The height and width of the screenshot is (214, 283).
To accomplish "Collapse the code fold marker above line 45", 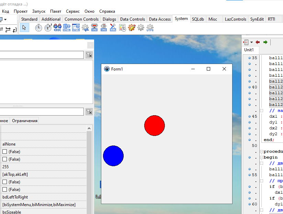I will point(261,110).
